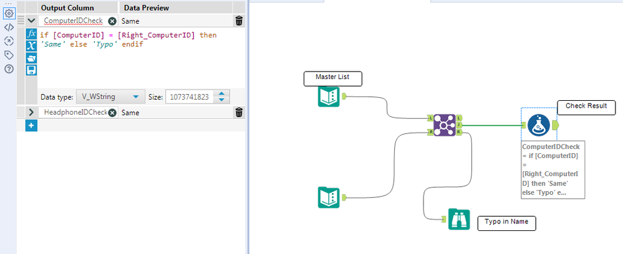Image resolution: width=623 pixels, height=254 pixels.
Task: Select the Join tool on canvas
Action: (x=444, y=125)
